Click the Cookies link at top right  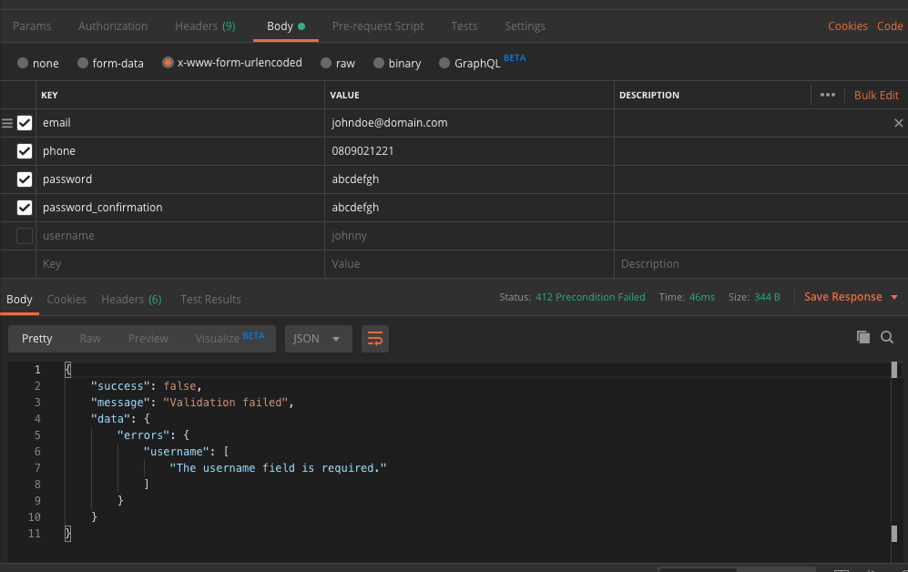coord(847,26)
